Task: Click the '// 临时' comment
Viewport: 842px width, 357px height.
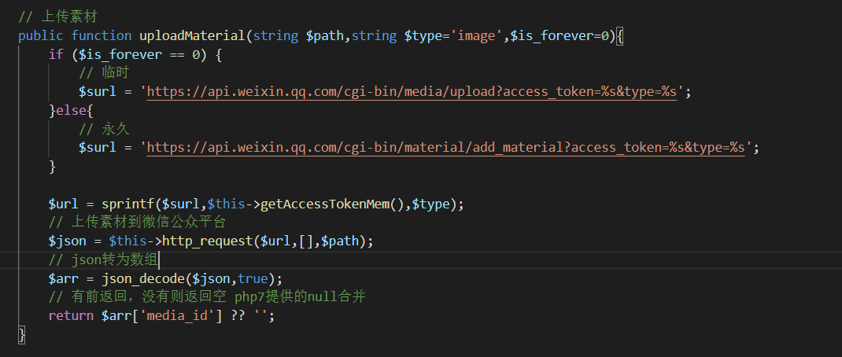Action: pos(104,73)
